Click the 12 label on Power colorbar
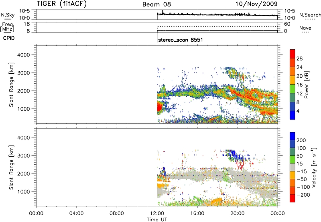This screenshot has height=222, width=321. pos(299,94)
